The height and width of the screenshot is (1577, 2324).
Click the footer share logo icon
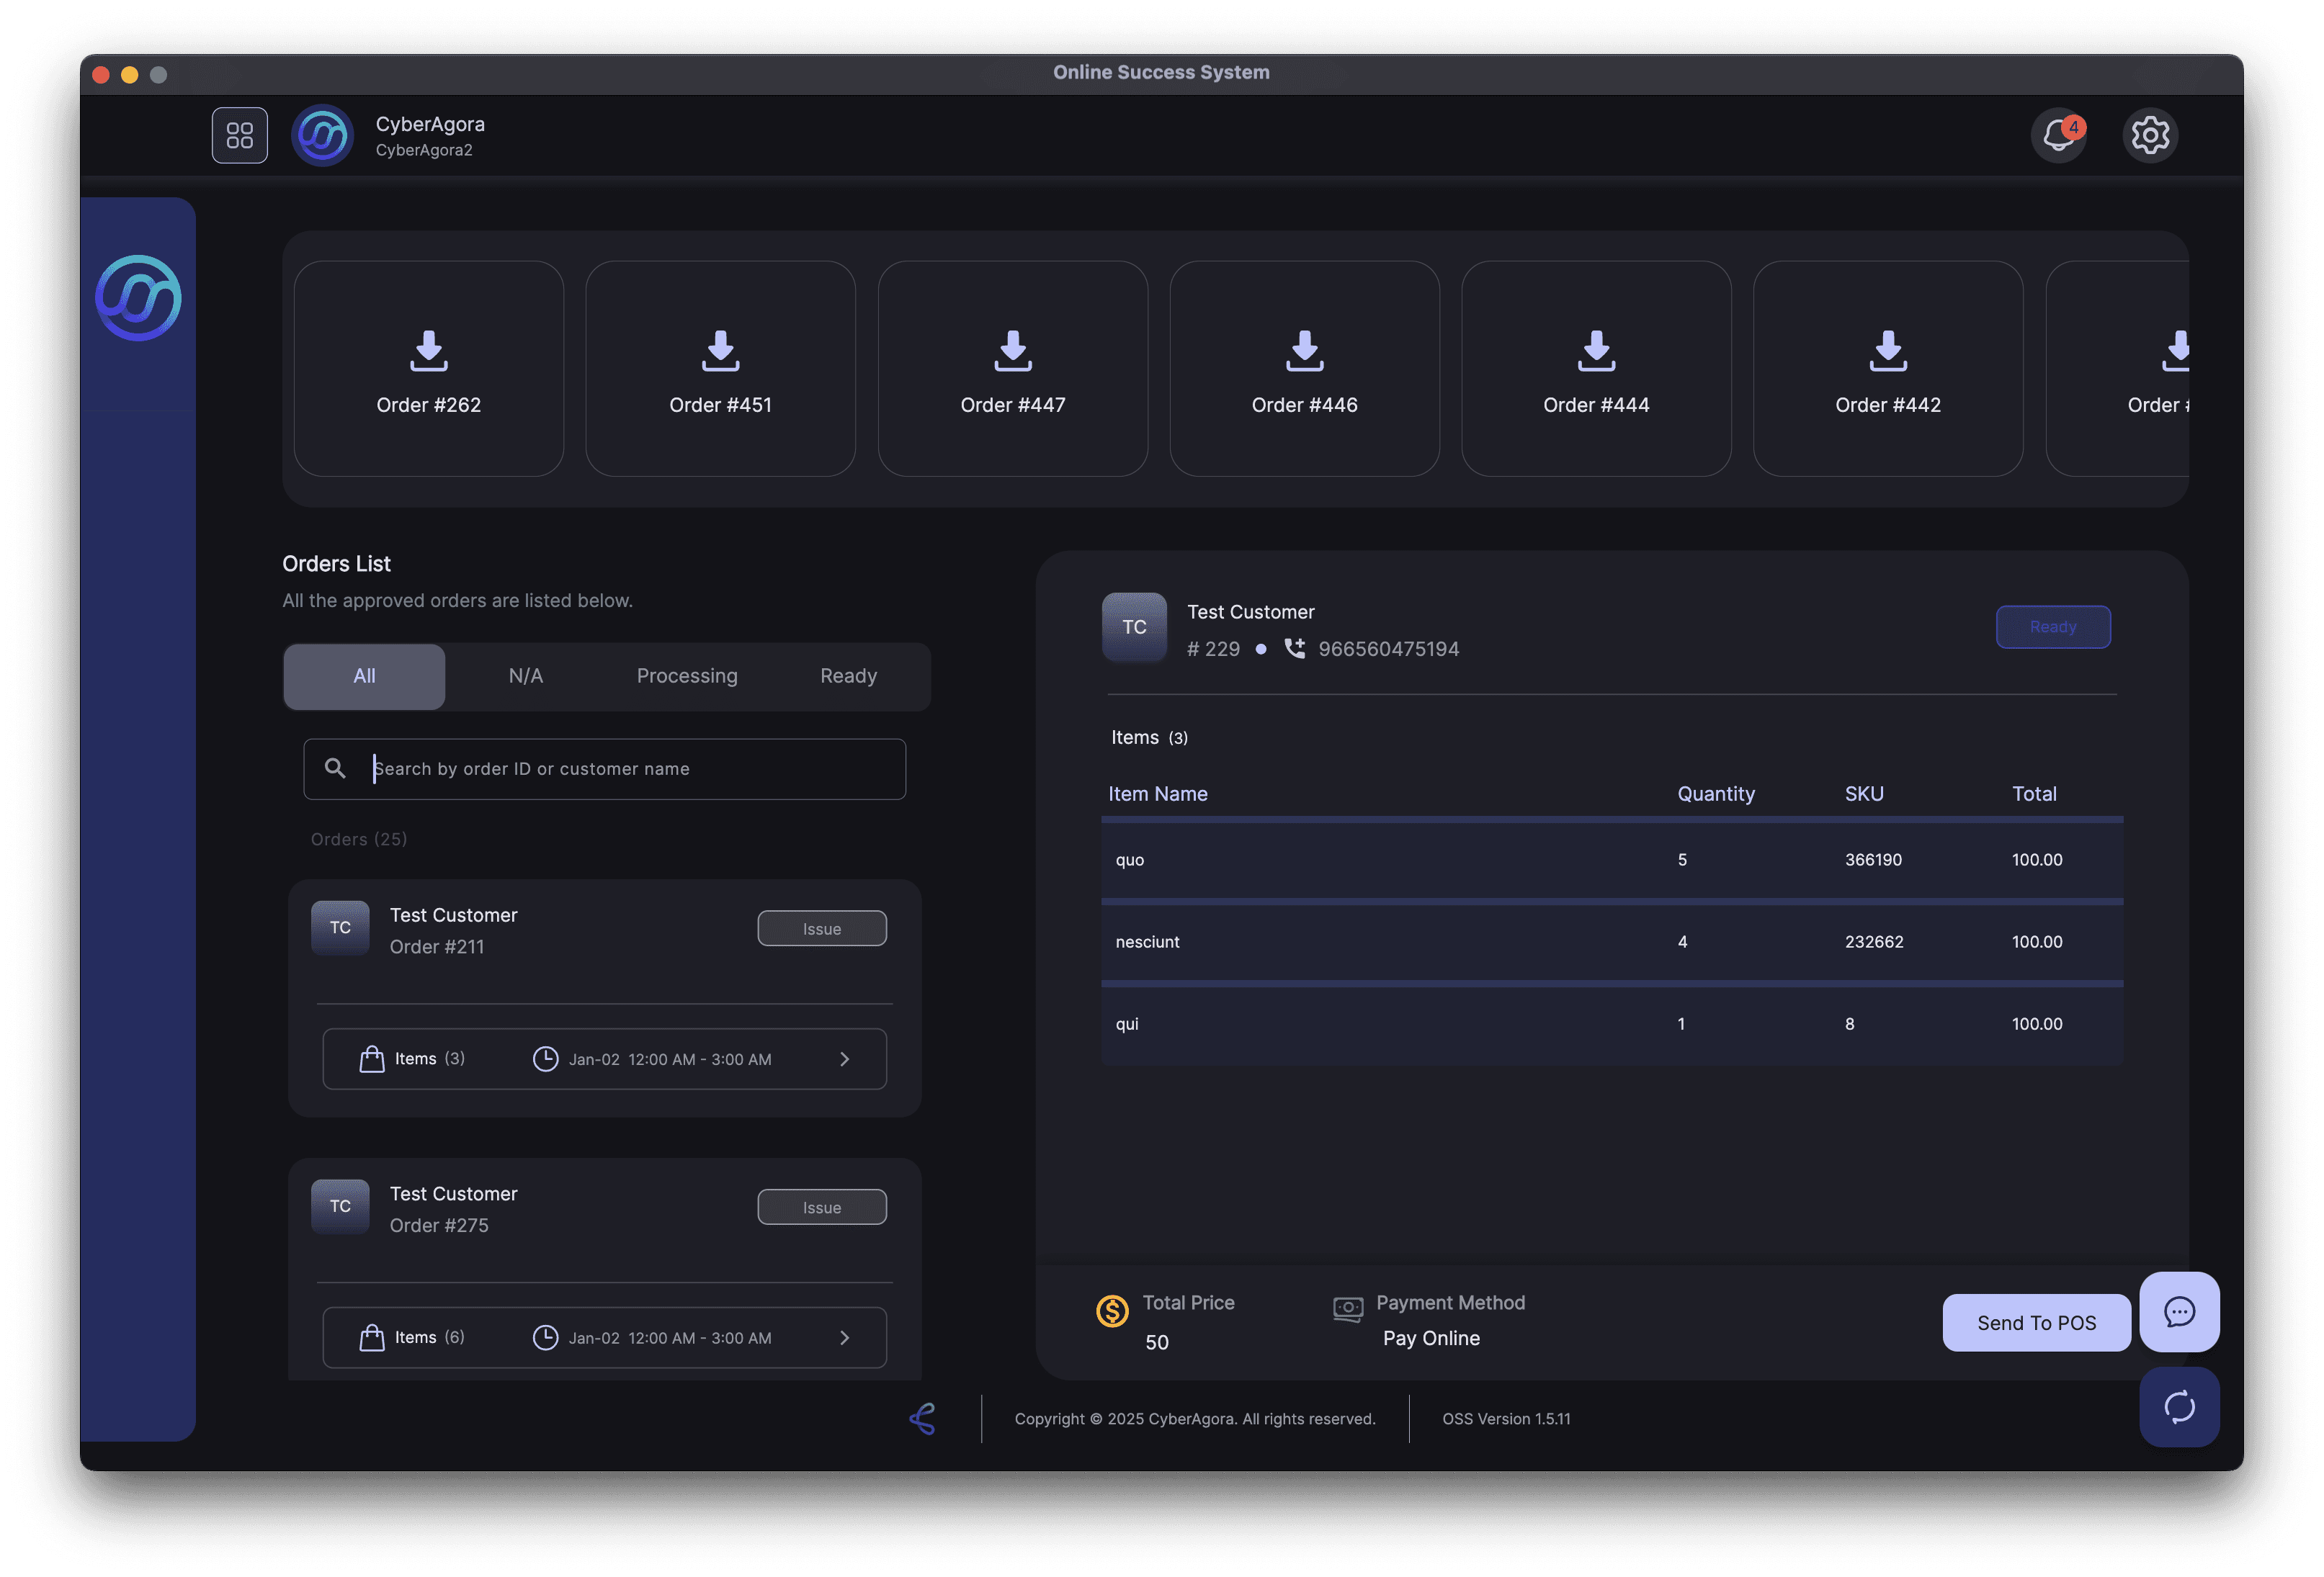point(923,1418)
